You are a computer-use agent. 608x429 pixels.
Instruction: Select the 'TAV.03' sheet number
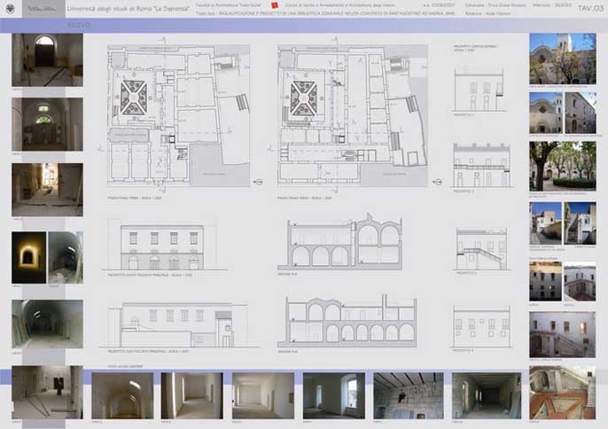tap(590, 9)
